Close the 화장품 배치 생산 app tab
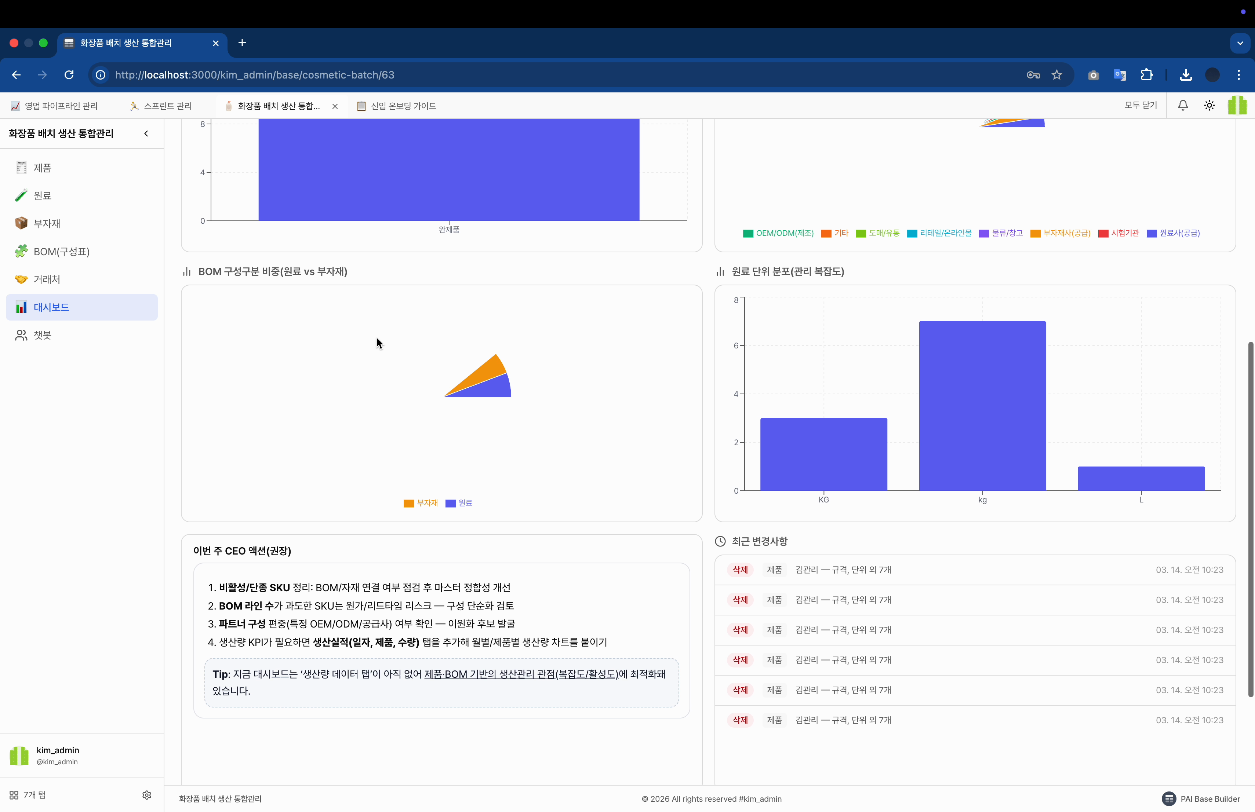 335,106
